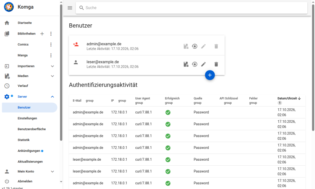
Task: Click pencil edit icon for admin@example.de
Action: coord(203,46)
